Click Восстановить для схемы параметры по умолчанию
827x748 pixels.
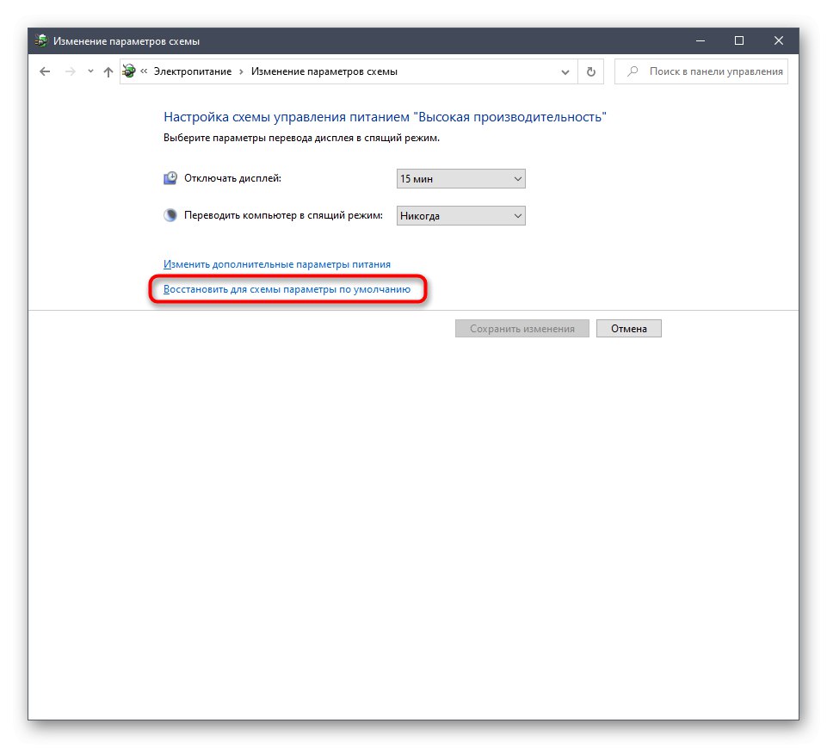click(288, 289)
